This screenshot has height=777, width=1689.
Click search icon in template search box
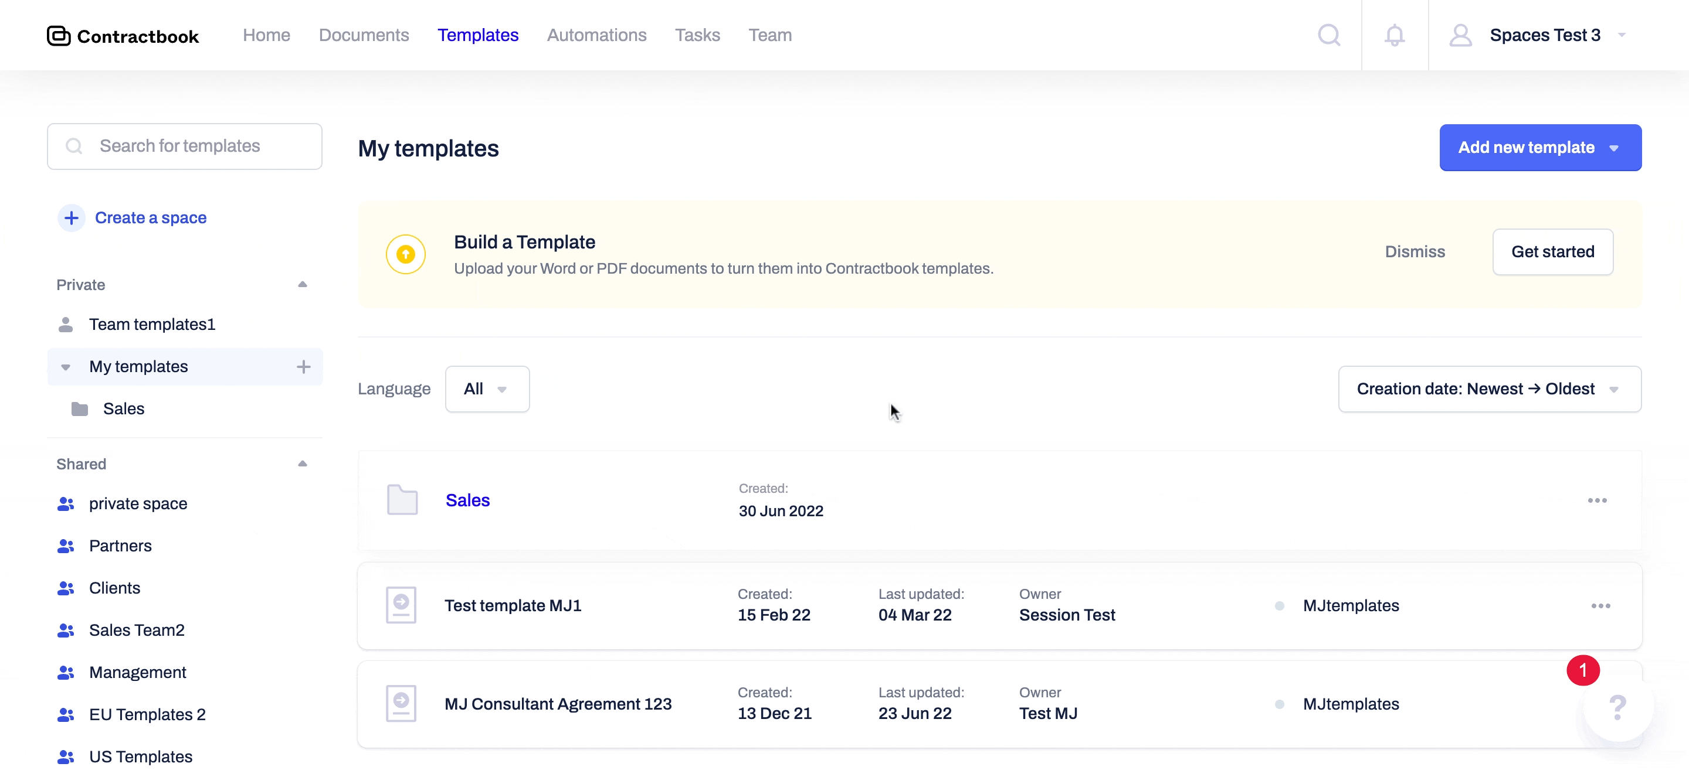74,146
